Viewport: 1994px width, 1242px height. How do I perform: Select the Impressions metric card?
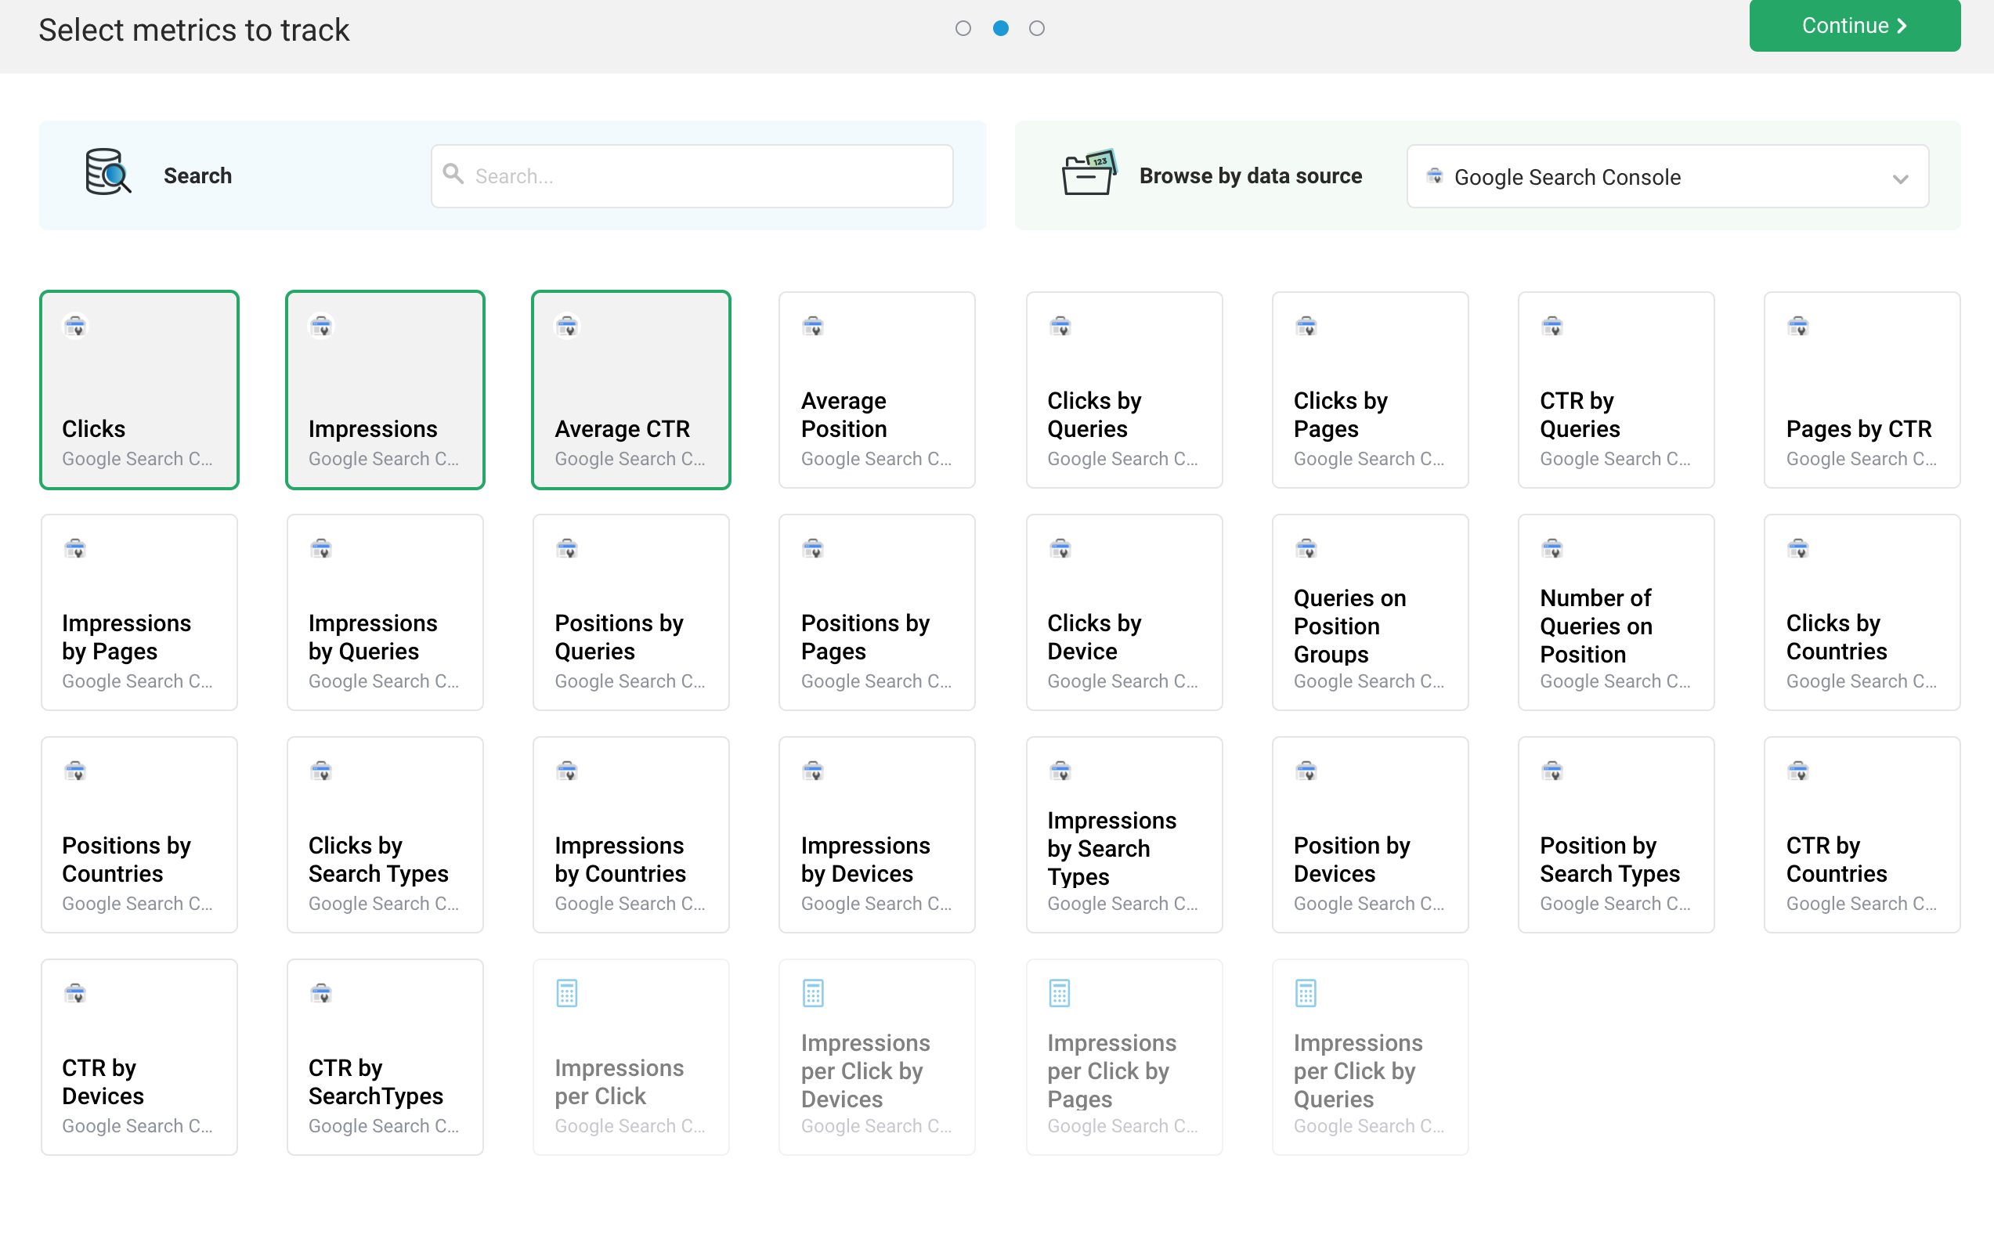(385, 388)
